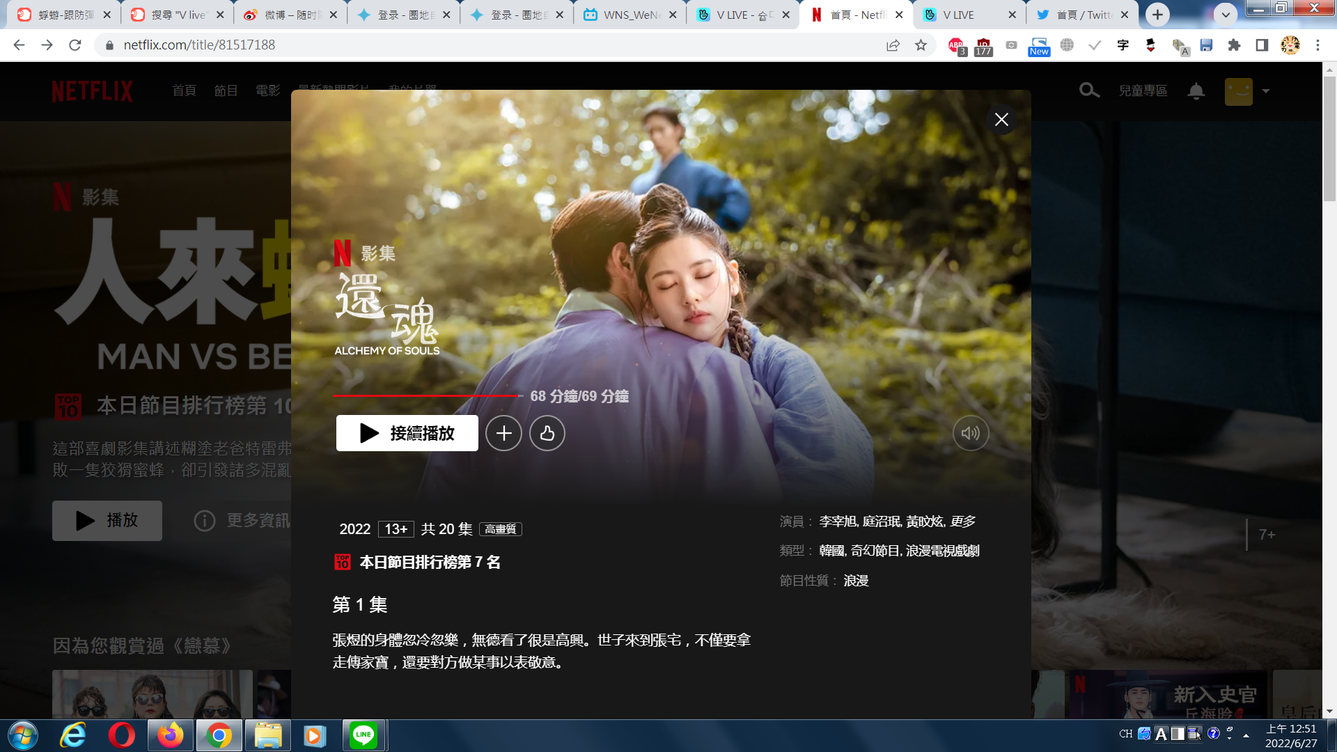Viewport: 1337px width, 752px height.
Task: Open extensions puzzle icon
Action: pyautogui.click(x=1234, y=45)
